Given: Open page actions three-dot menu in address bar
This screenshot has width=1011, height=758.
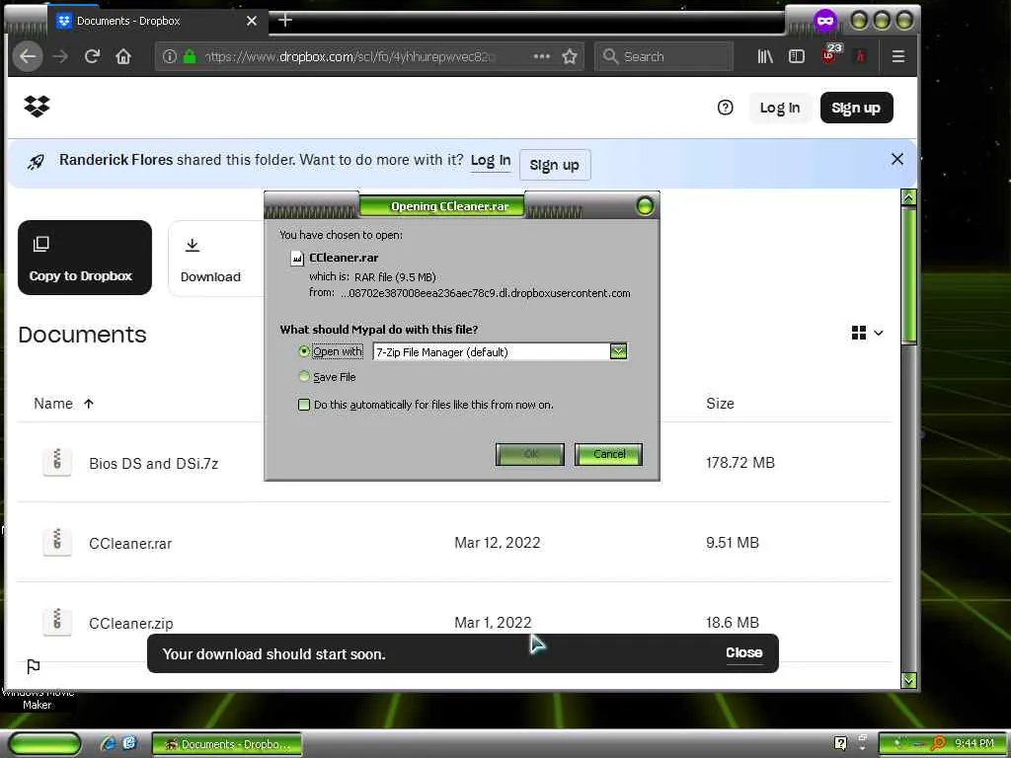Looking at the screenshot, I should 542,56.
